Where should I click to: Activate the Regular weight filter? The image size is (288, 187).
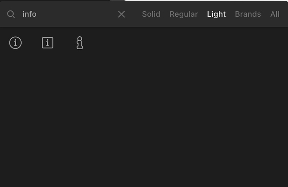(x=184, y=14)
